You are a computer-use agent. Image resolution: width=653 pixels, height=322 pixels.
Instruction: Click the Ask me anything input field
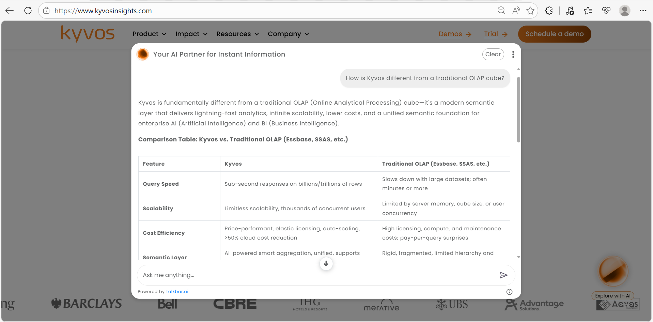point(317,275)
